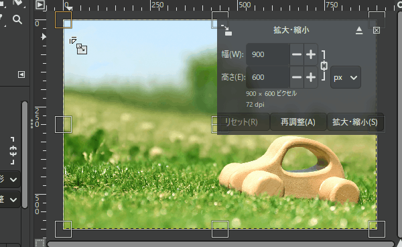Click the 拡大・縮小(S) scale button

(355, 122)
